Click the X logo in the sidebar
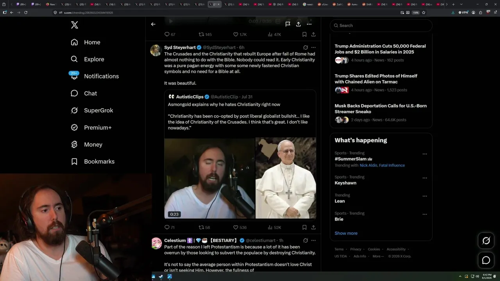 75,25
